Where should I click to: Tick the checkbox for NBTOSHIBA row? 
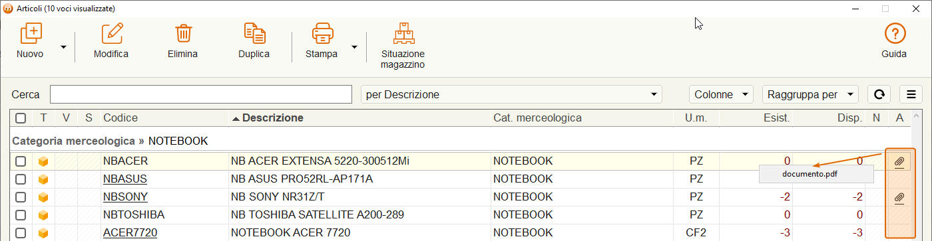click(21, 215)
